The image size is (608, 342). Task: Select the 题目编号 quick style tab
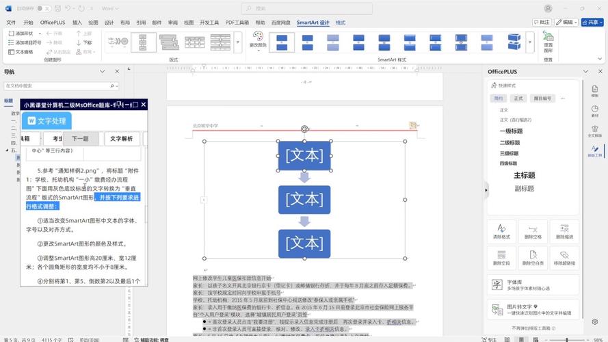pyautogui.click(x=542, y=98)
